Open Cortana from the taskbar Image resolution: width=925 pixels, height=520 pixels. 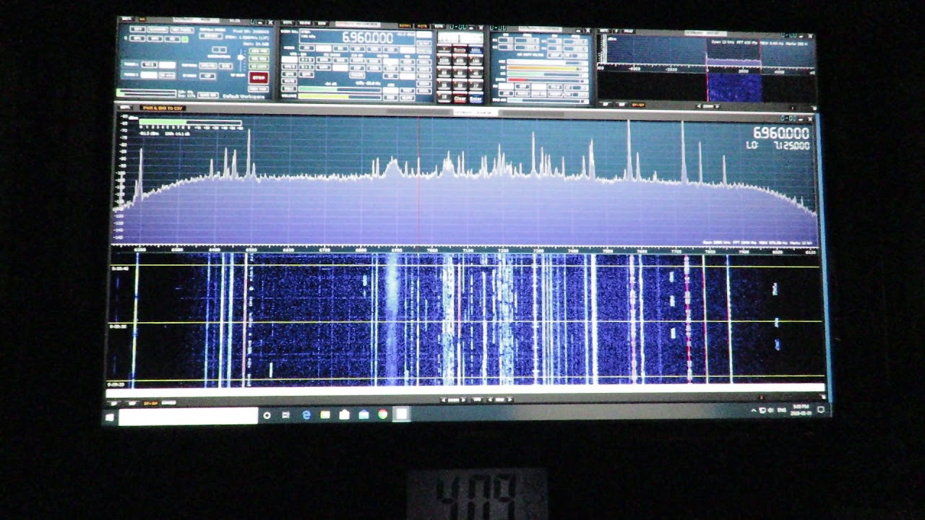pyautogui.click(x=267, y=416)
